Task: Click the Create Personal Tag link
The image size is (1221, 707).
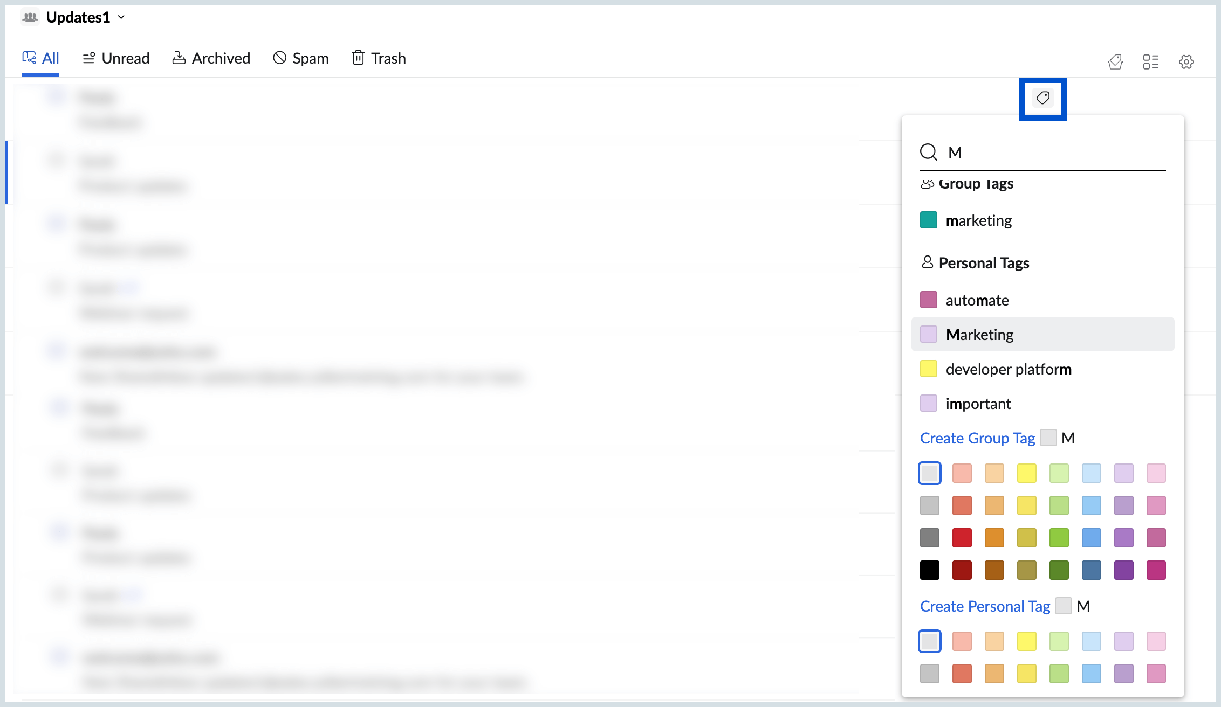Action: tap(985, 606)
